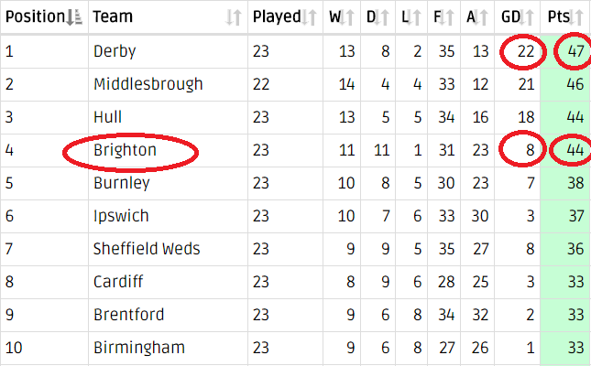This screenshot has height=366, width=591.
Task: Click sort arrows beside D header
Action: (382, 17)
